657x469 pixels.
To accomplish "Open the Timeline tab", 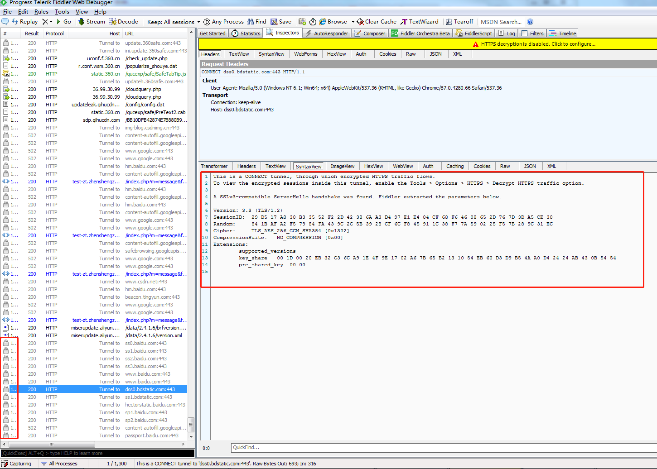I will 563,33.
